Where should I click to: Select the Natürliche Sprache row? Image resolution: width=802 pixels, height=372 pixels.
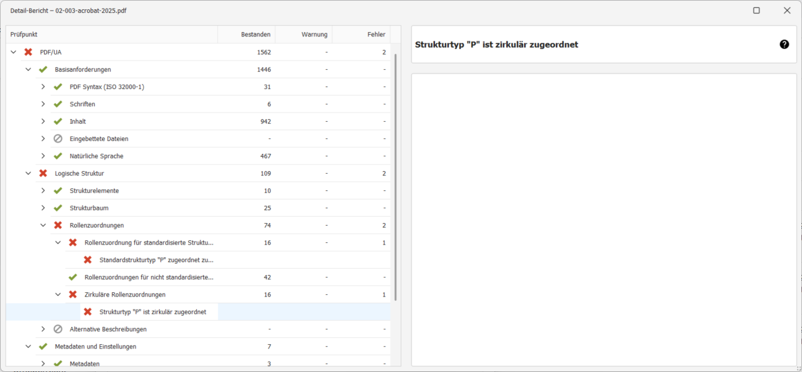[97, 156]
